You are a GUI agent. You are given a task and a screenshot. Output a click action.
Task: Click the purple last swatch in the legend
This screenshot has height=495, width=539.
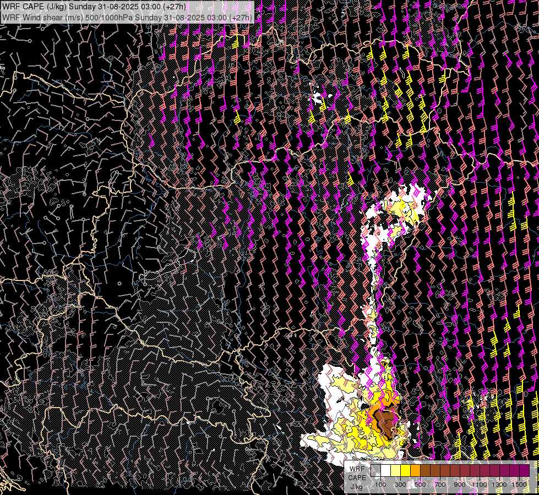[x=525, y=471]
